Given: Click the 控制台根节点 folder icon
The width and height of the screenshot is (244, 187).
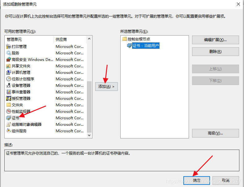Looking at the screenshot, I should coord(125,39).
